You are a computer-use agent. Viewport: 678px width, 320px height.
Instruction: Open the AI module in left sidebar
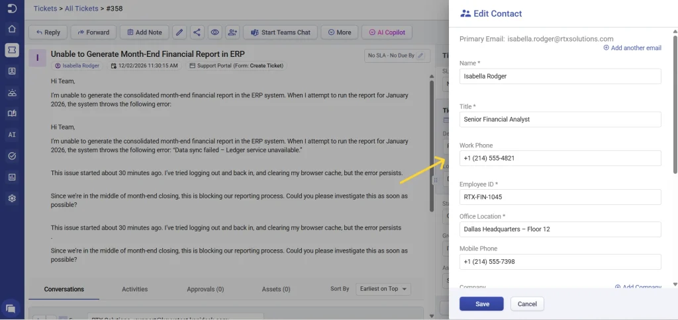[12, 135]
